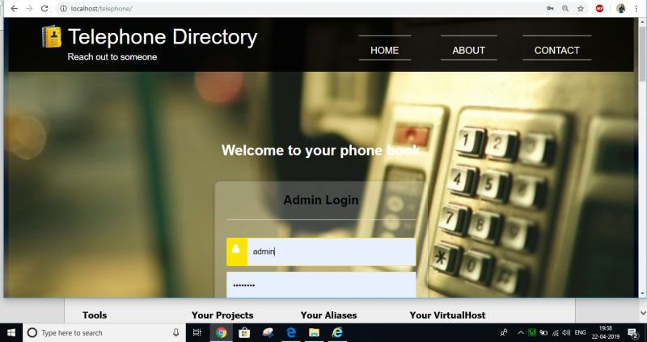
Task: Bookmark this page with the star icon
Action: (x=581, y=8)
